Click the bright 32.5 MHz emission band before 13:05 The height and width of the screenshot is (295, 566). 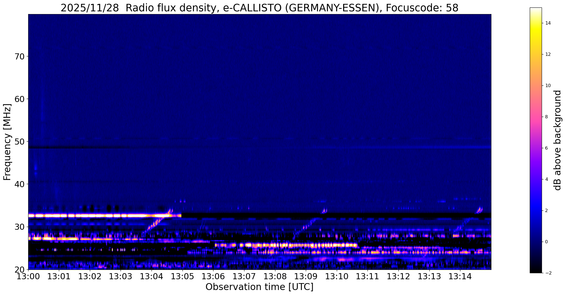click(x=105, y=215)
